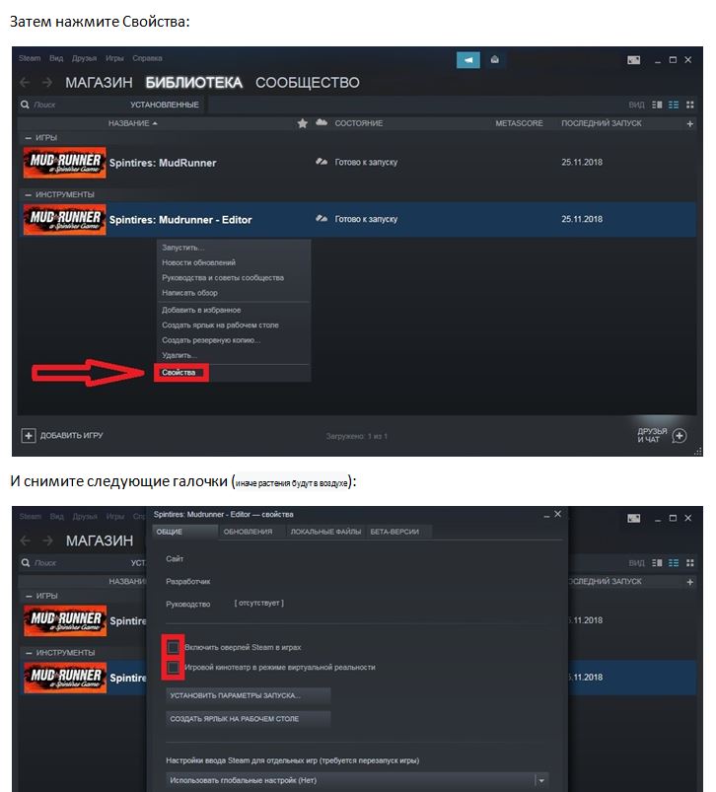Open the Steam inbox envelope icon
The image size is (716, 792).
coord(495,59)
